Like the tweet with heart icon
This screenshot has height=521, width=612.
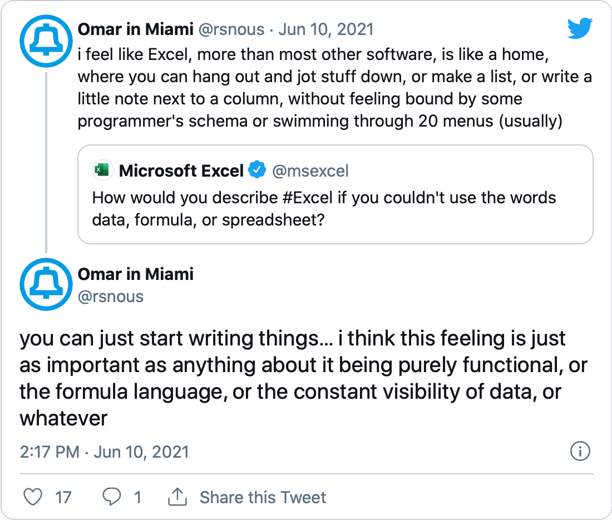[x=33, y=497]
